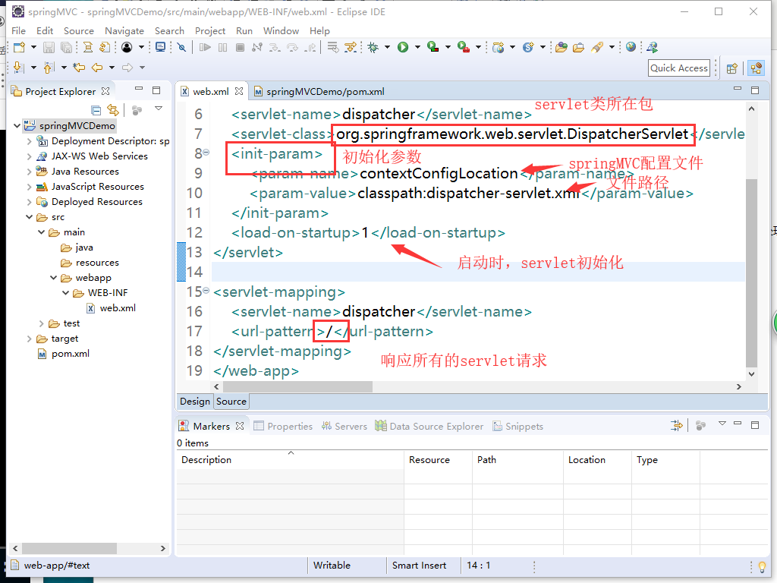The width and height of the screenshot is (777, 583).
Task: Open dropdown arrow next to Run icon
Action: pyautogui.click(x=417, y=47)
